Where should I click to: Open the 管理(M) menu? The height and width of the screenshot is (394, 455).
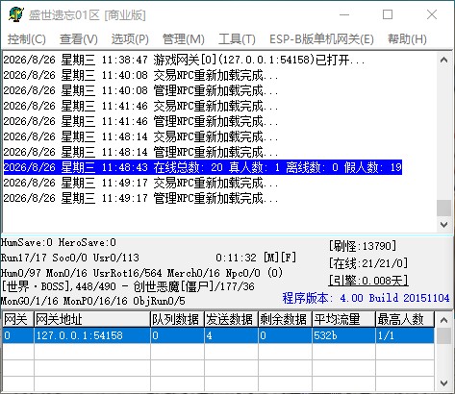coord(184,39)
